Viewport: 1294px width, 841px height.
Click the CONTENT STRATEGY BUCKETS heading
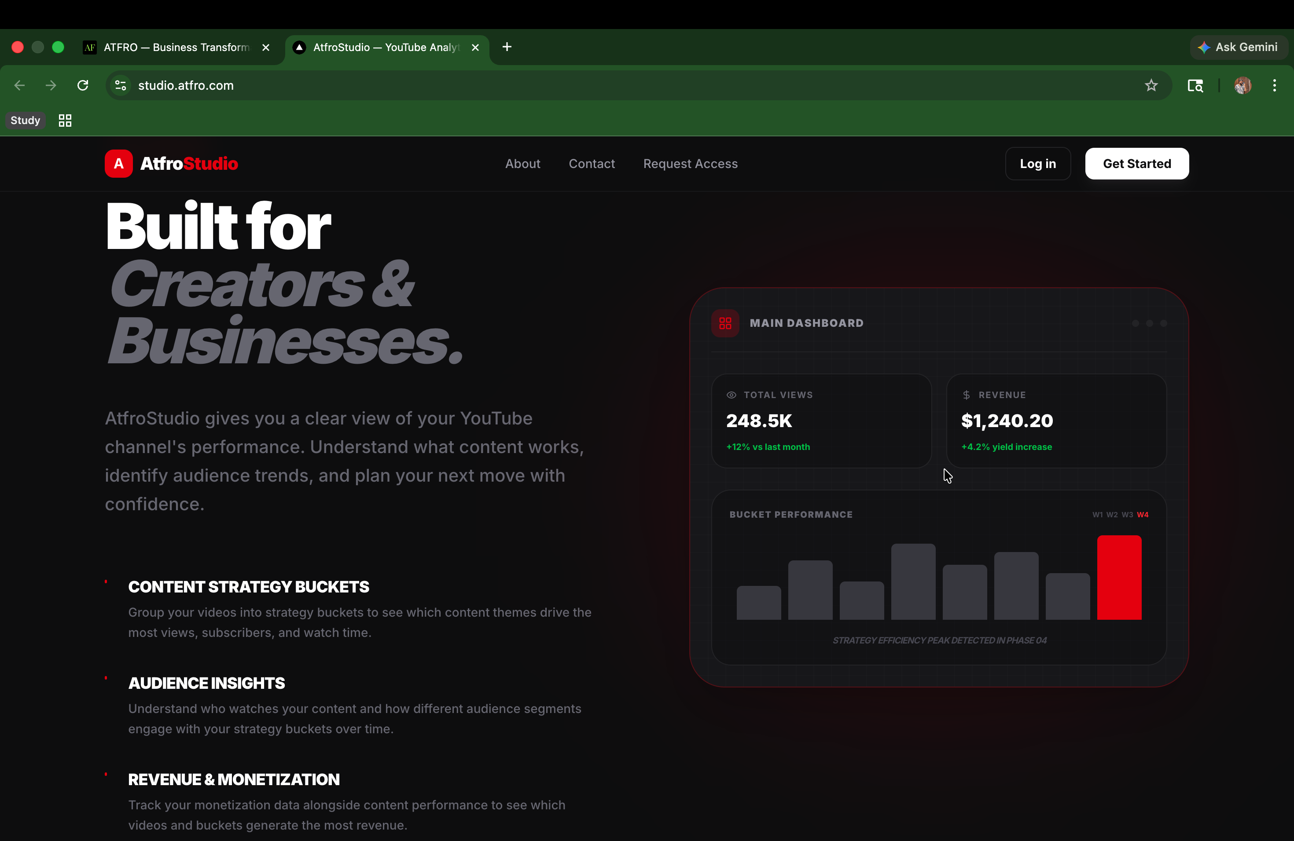point(249,587)
